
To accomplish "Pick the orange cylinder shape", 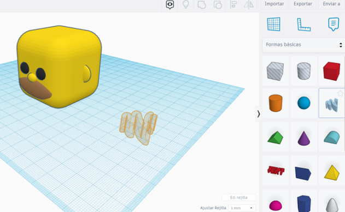I will point(276,103).
